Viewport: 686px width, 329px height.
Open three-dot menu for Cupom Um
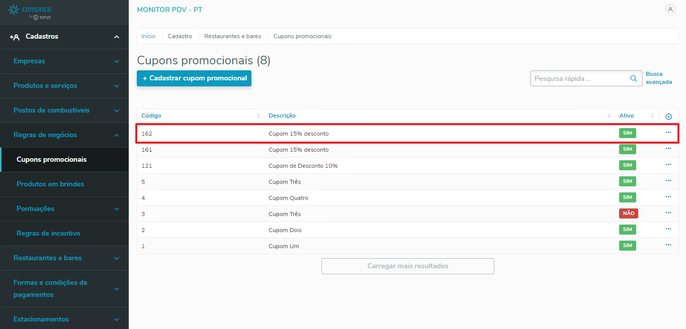[668, 245]
